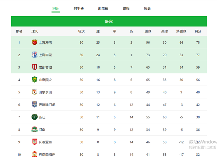Open the 天津津门虎 team logo
217x158 pixels.
(35, 105)
